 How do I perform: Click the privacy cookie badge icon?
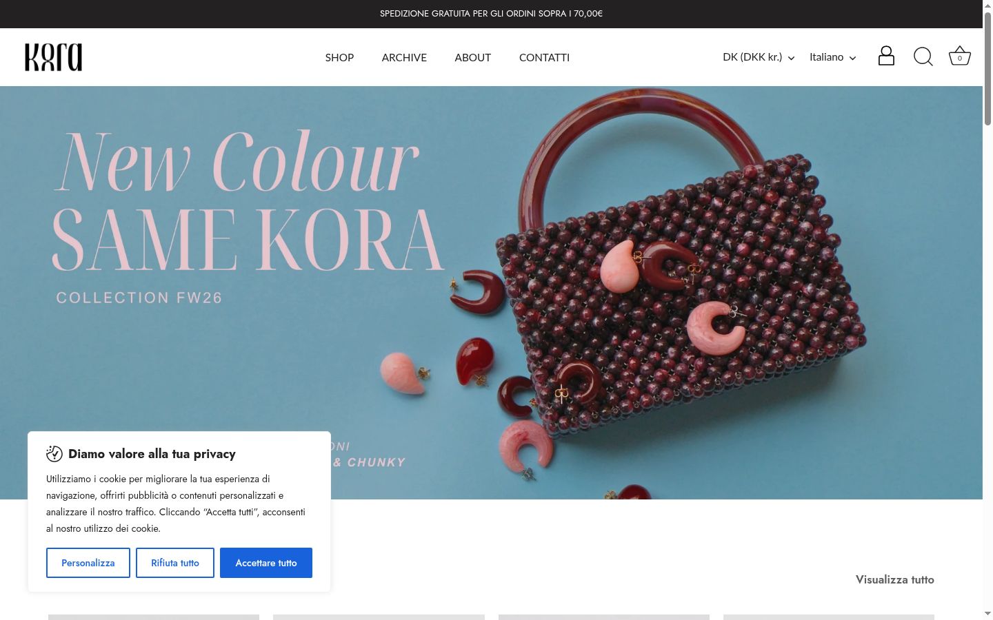point(54,453)
